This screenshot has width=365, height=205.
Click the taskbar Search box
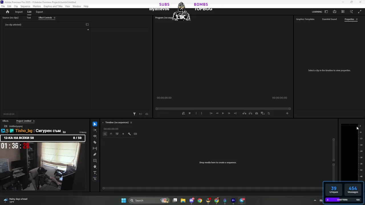click(x=149, y=200)
